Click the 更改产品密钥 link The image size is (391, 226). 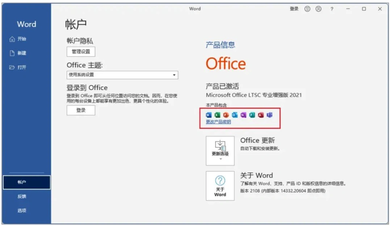tap(218, 122)
